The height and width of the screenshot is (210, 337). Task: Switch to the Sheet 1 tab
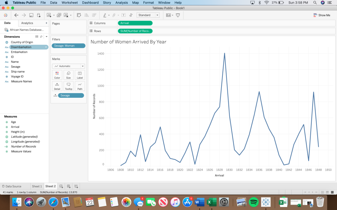[x=37, y=186]
